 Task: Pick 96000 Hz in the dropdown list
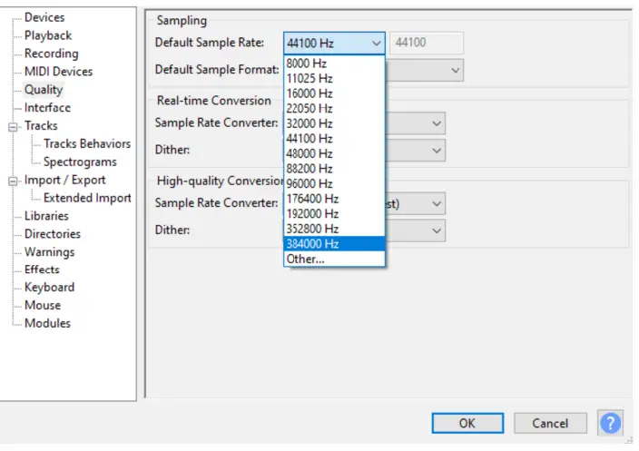(309, 183)
